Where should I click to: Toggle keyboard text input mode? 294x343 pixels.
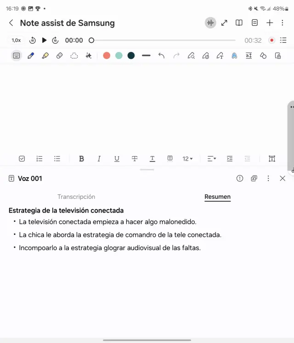pyautogui.click(x=17, y=56)
